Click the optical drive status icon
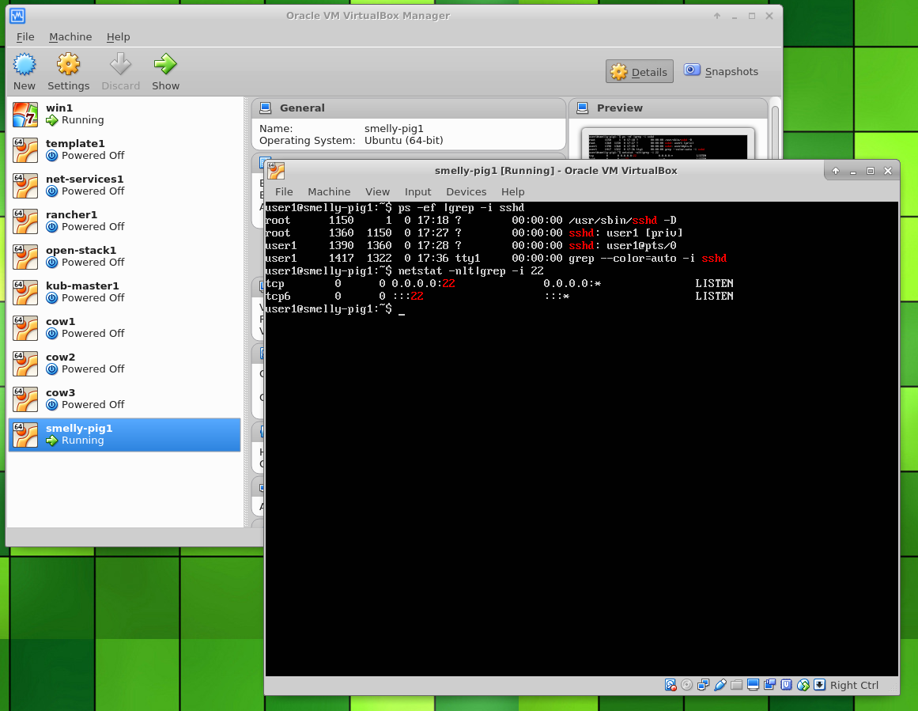The image size is (918, 711). pyautogui.click(x=687, y=685)
